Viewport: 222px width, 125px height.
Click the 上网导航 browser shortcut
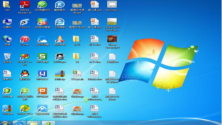tap(60, 23)
